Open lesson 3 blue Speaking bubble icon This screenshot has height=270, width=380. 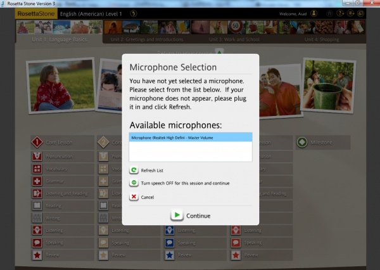tap(169, 242)
